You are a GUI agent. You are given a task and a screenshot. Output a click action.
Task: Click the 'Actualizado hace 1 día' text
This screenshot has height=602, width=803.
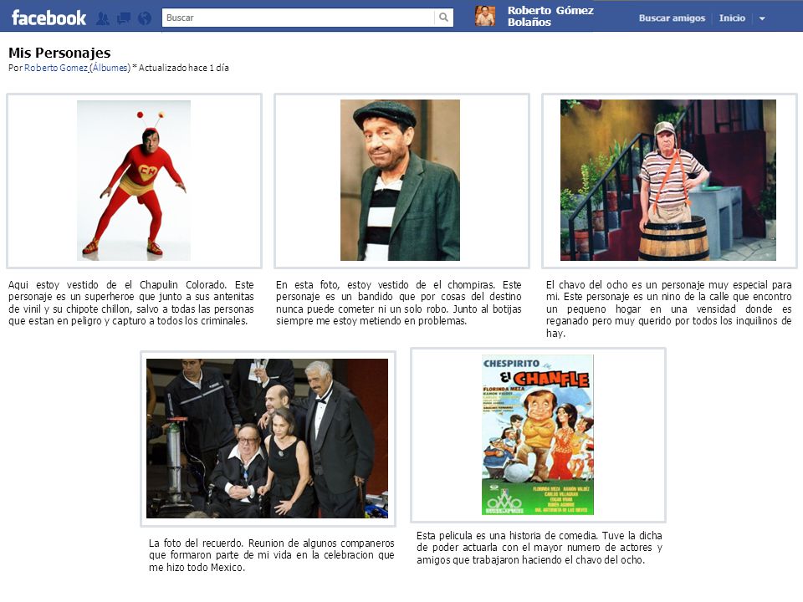184,68
